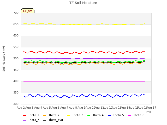The height and width of the screenshot is (125, 167).
Task: Click the Aug 2 x-axis label
Action: pyautogui.click(x=21, y=108)
